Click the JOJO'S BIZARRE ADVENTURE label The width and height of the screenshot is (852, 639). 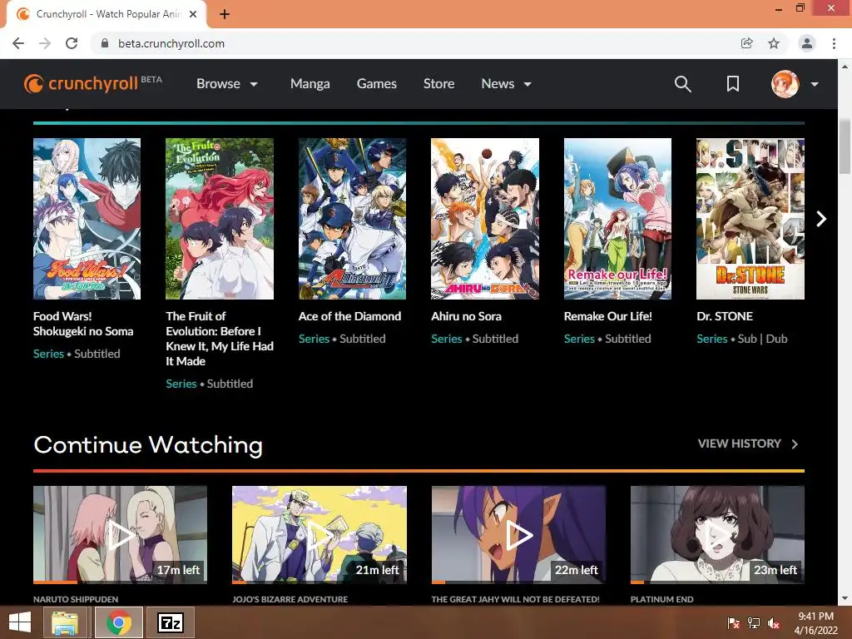[290, 599]
